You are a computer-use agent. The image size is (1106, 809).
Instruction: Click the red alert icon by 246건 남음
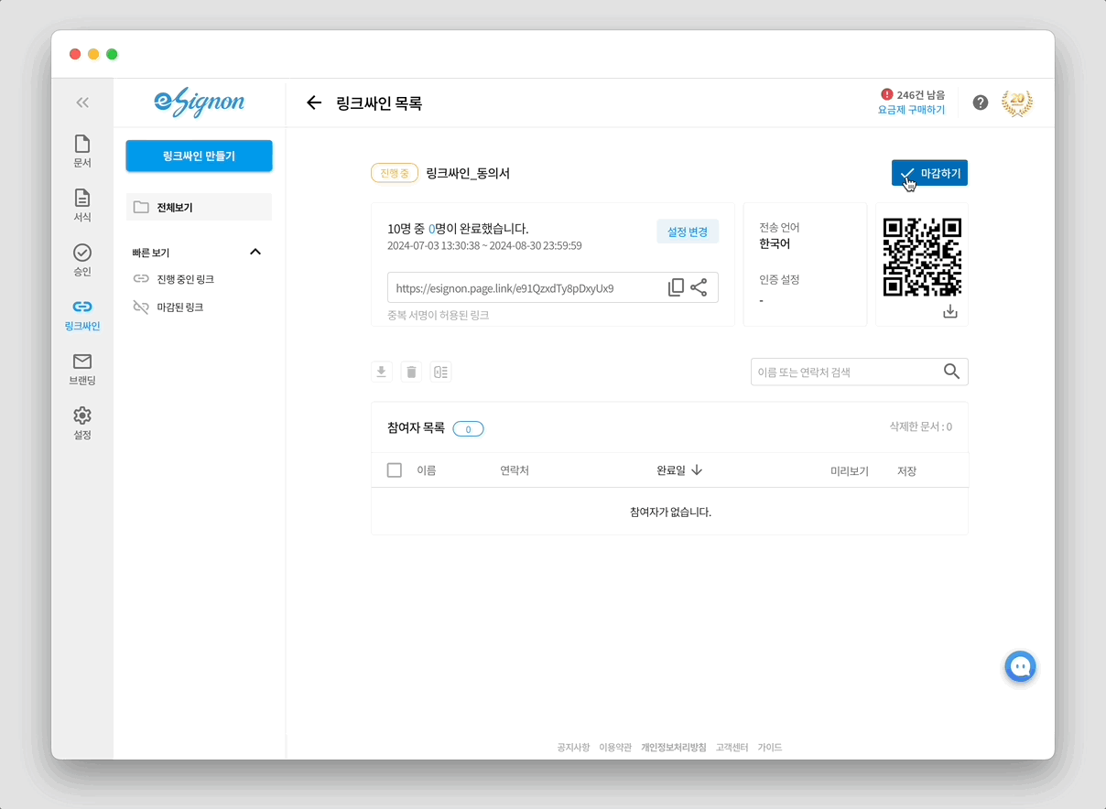click(886, 94)
